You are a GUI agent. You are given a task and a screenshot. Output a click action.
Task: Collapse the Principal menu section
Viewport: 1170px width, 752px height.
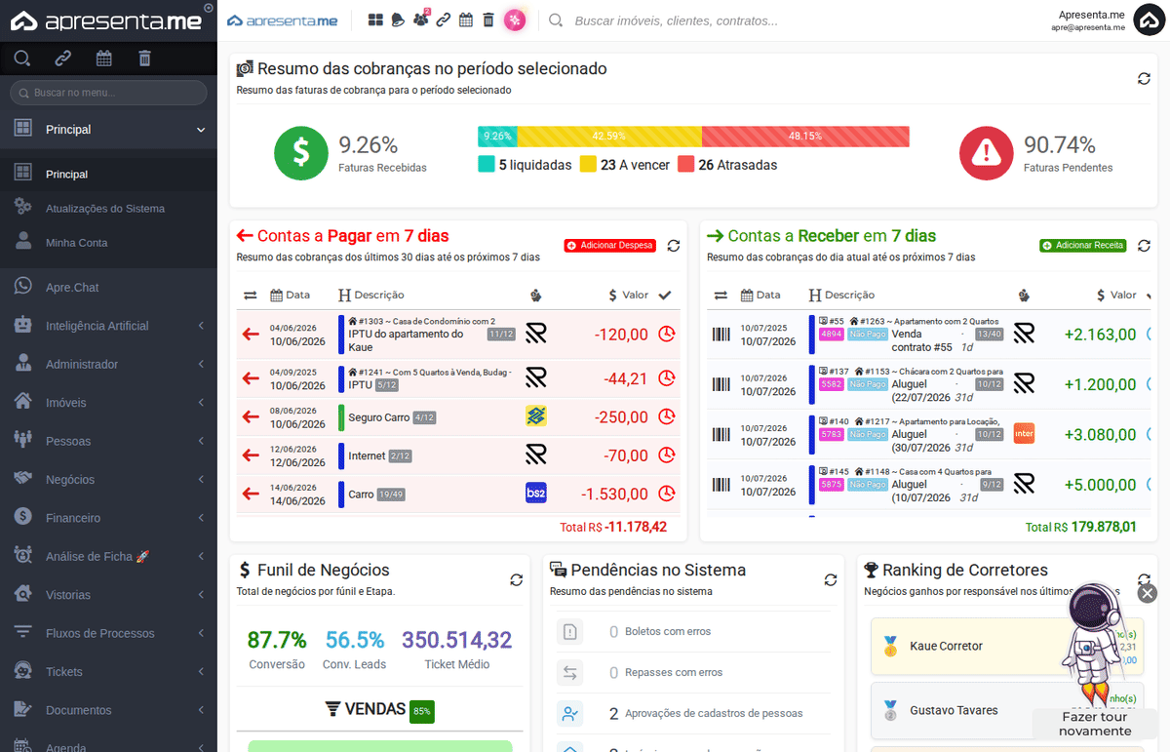point(108,129)
